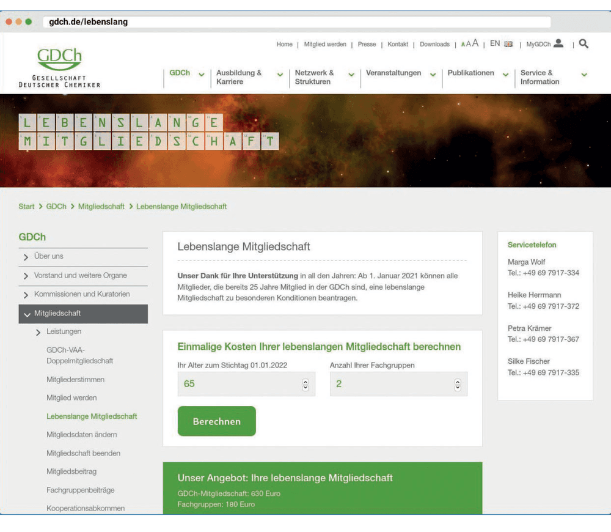
Task: Expand Netzwerk & Strukturen menu chevron
Action: 351,75
